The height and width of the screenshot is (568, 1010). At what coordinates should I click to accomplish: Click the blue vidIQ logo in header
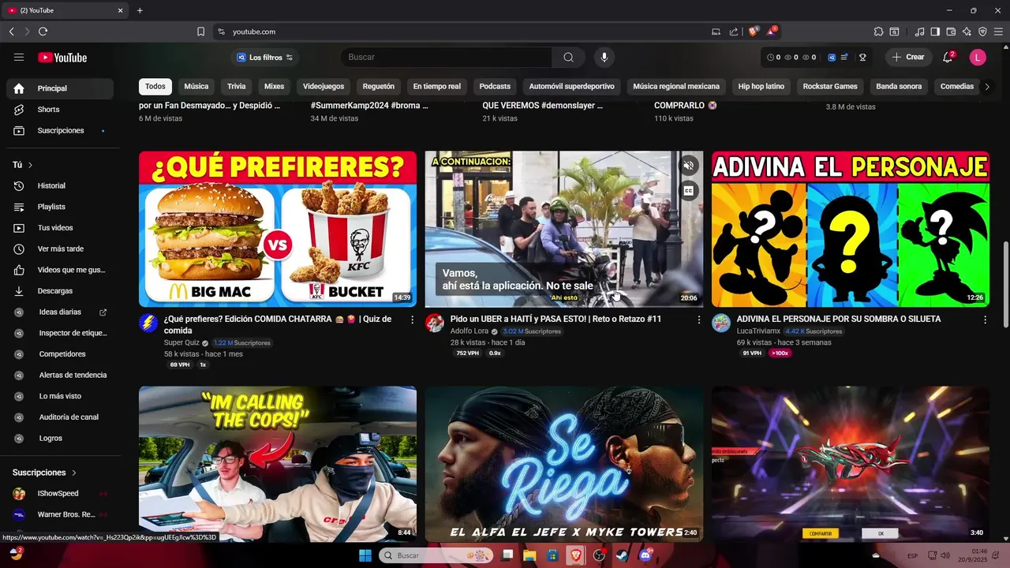(832, 57)
